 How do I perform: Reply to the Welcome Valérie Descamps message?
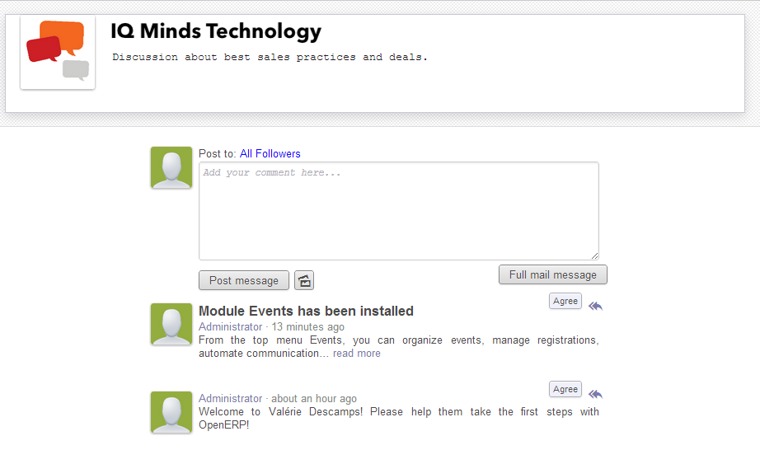point(595,394)
